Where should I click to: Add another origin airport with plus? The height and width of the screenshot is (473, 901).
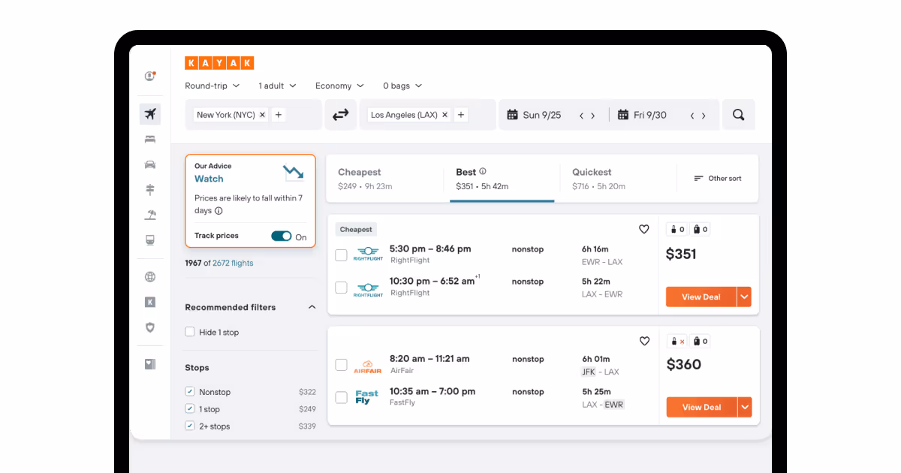[x=279, y=115]
